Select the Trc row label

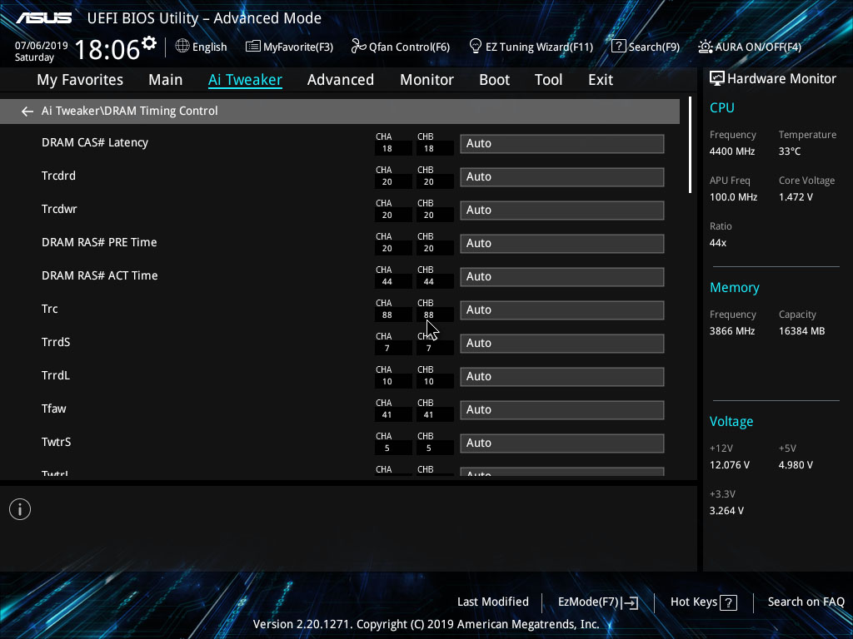coord(49,310)
